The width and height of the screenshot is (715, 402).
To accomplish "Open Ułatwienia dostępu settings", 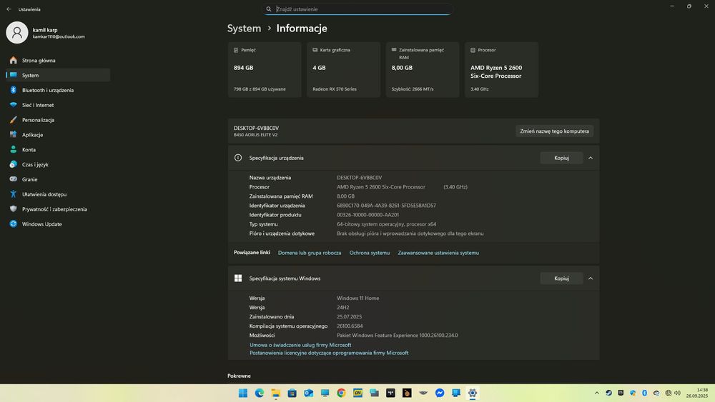I will click(x=58, y=194).
